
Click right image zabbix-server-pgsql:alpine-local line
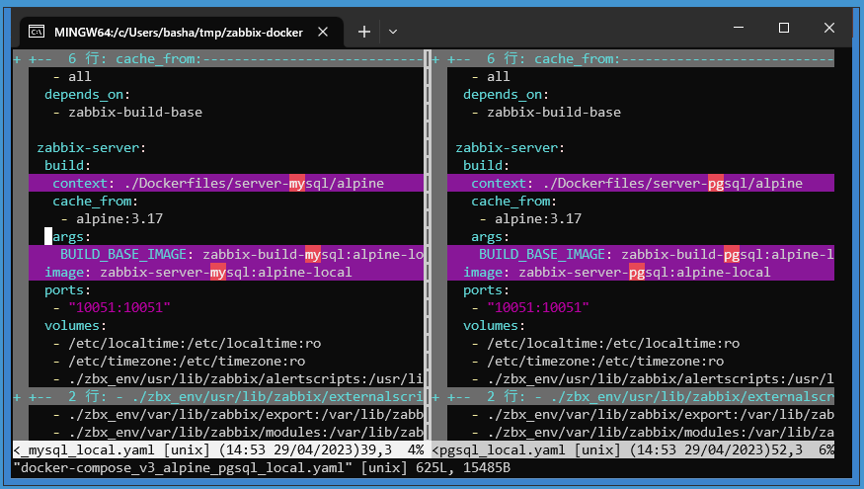[641, 273]
